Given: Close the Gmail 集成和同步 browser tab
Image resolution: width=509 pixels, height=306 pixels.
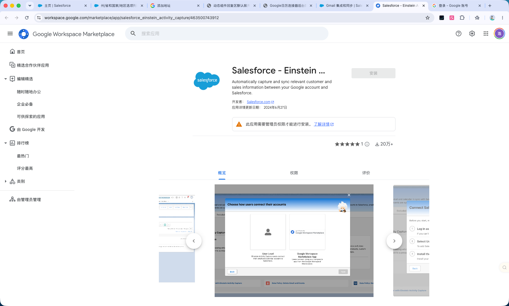Looking at the screenshot, I should pyautogui.click(x=367, y=6).
